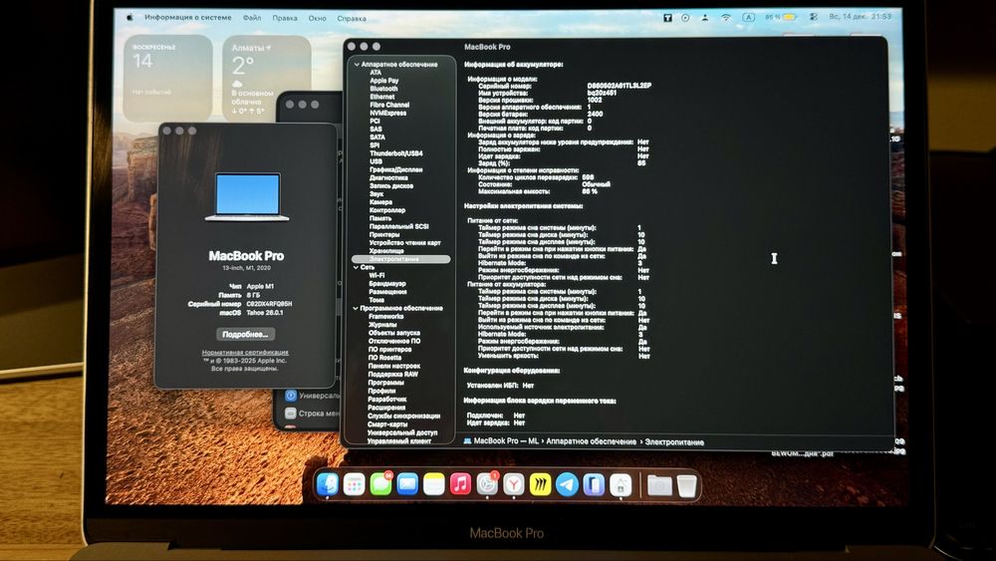Select Диагностика in sidebar

388,178
